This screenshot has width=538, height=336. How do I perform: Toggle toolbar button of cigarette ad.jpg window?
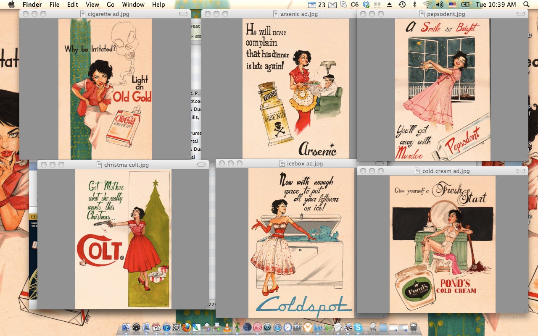pyautogui.click(x=183, y=14)
